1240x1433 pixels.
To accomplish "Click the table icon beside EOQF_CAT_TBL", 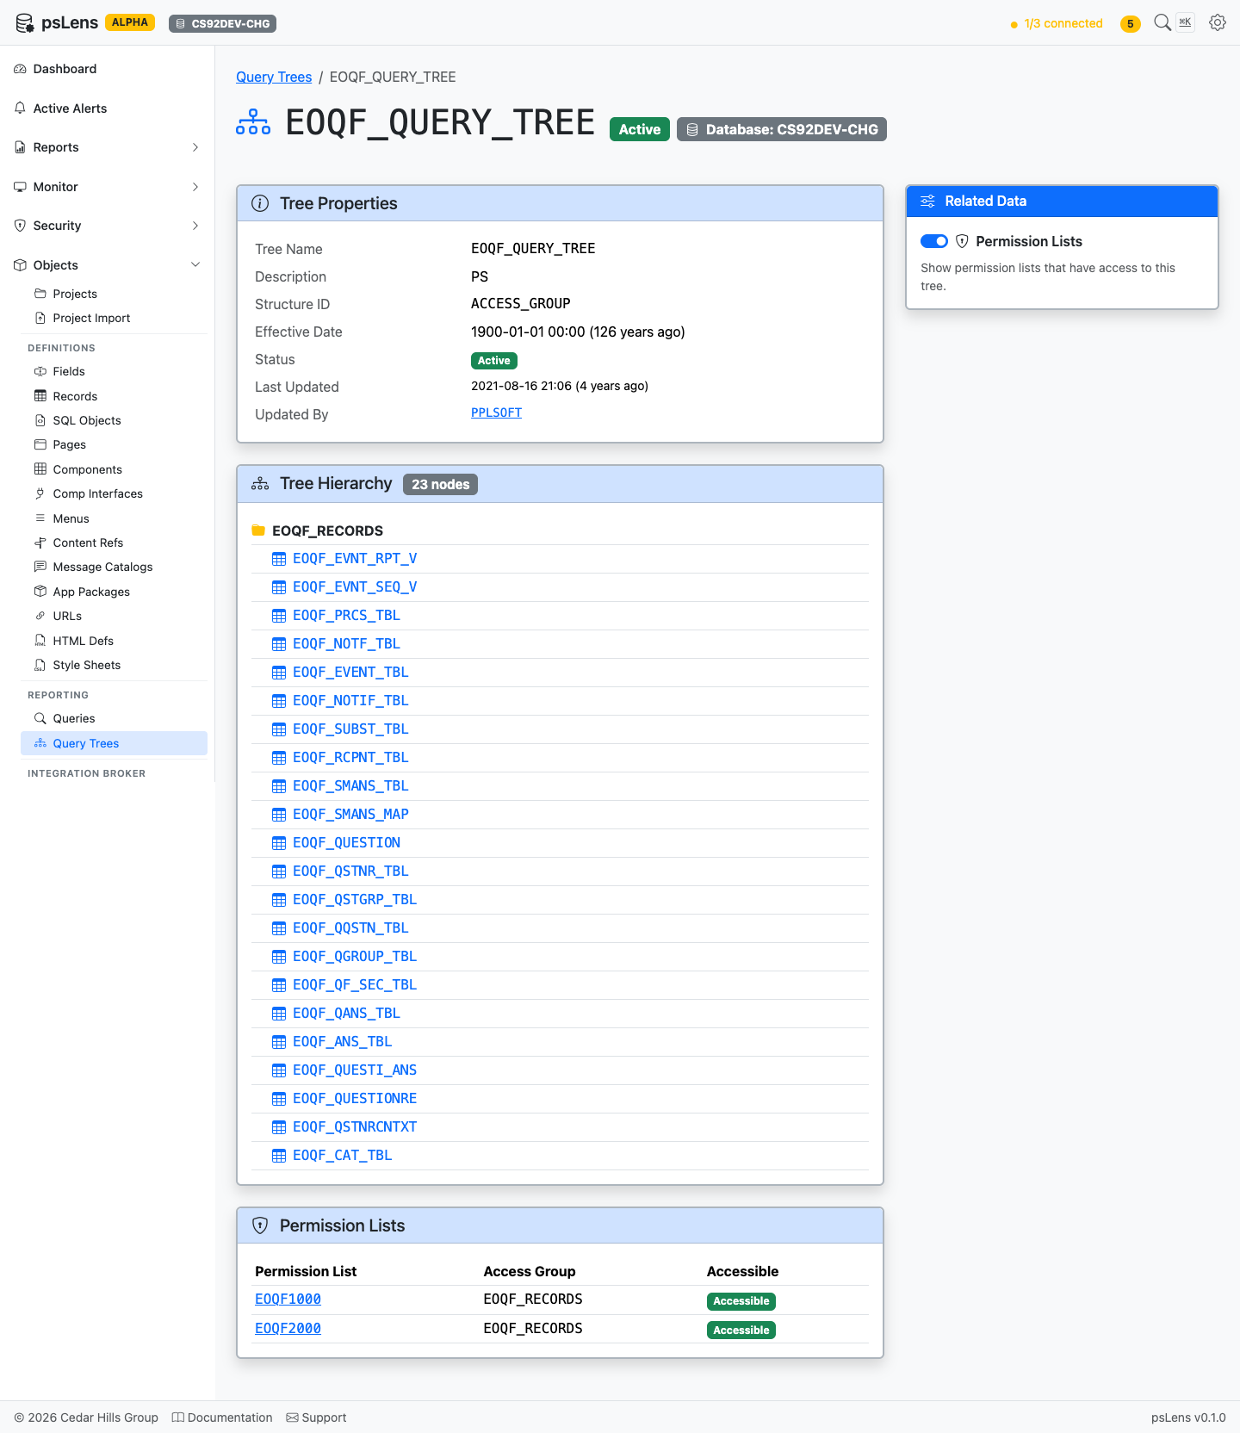I will 279,1156.
